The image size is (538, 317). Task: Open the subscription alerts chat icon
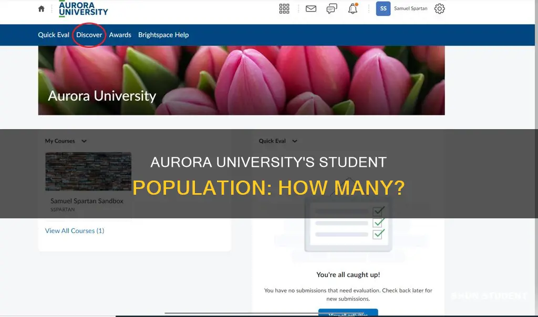point(332,8)
